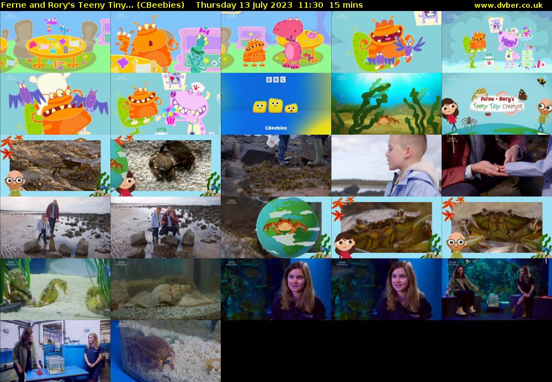Open thumbnail of orange monster with purple bats
The height and width of the screenshot is (382, 552).
(x=55, y=104)
